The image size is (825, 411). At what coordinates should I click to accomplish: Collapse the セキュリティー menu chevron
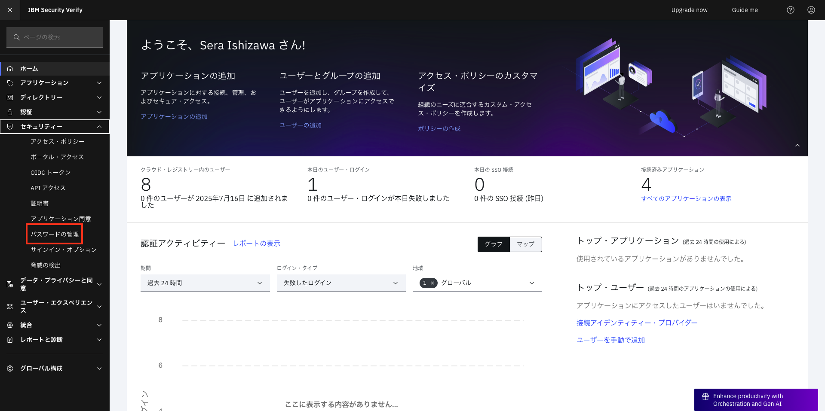pos(99,127)
